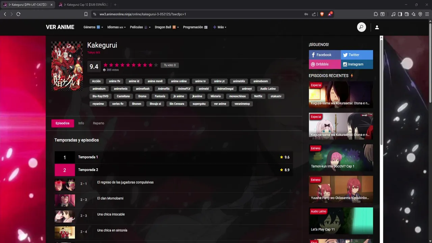Screen dimensions: 432x243
Task: Switch to the Info tab
Action: pyautogui.click(x=81, y=123)
